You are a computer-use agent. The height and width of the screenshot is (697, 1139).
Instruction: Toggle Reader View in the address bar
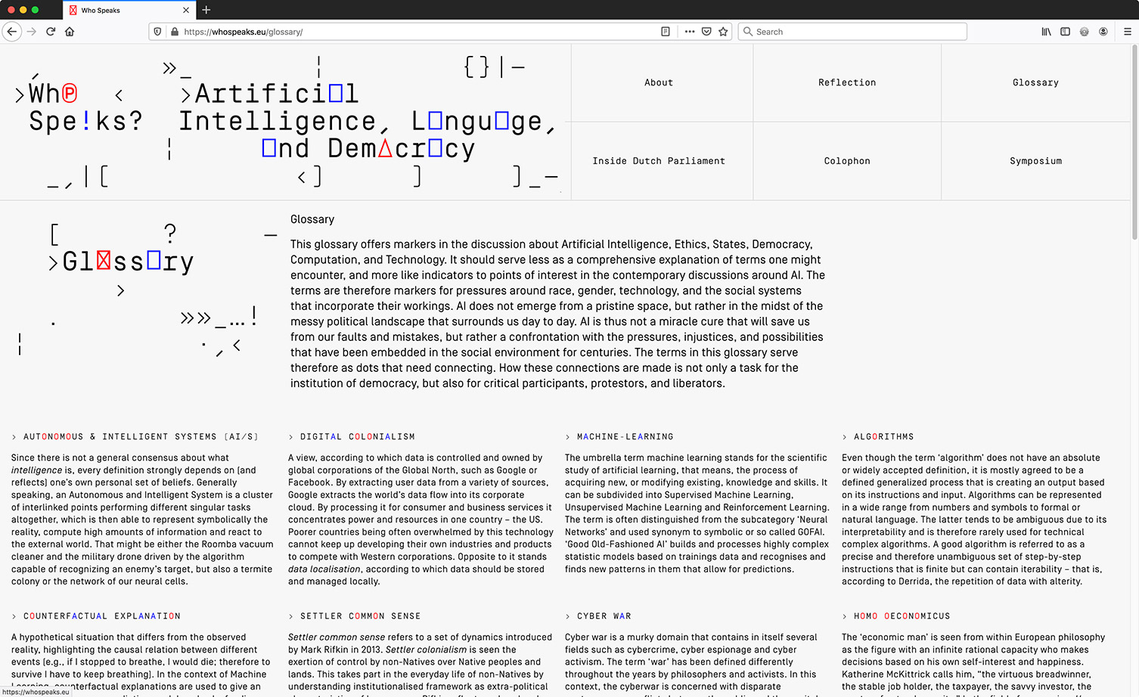click(x=666, y=32)
